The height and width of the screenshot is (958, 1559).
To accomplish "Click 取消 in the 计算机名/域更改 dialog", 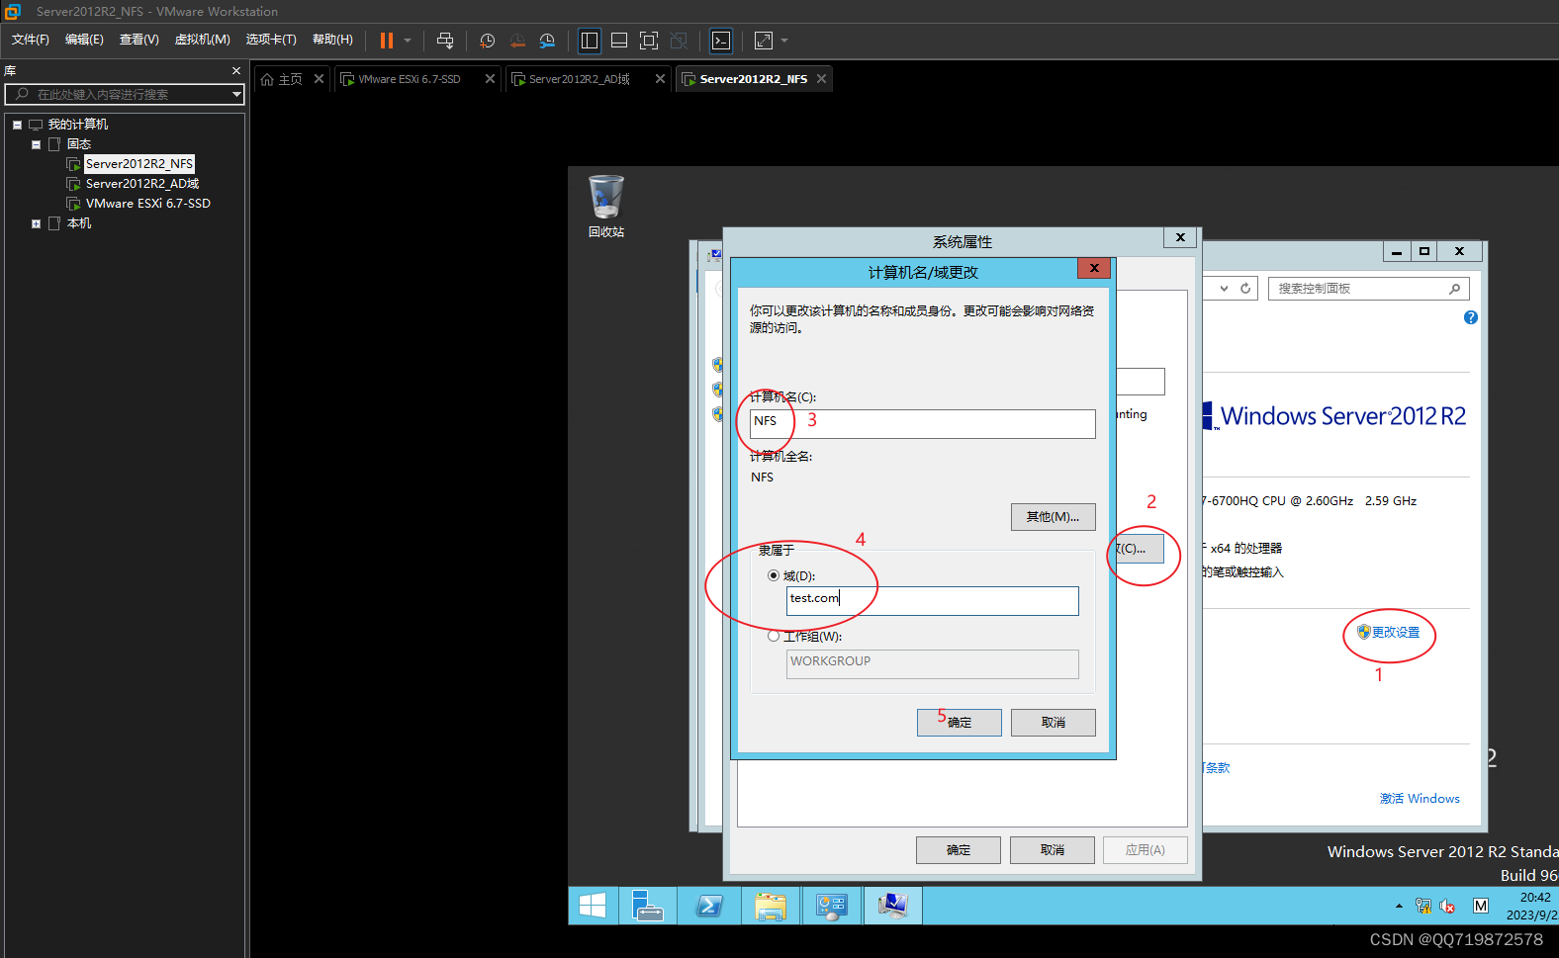I will [1053, 723].
